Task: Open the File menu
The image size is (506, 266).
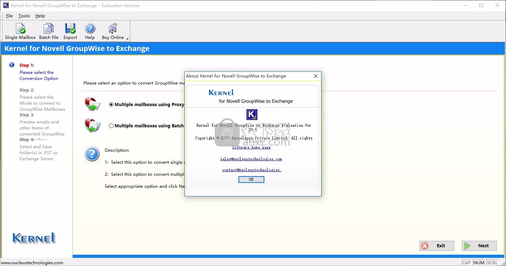Action: [x=9, y=16]
